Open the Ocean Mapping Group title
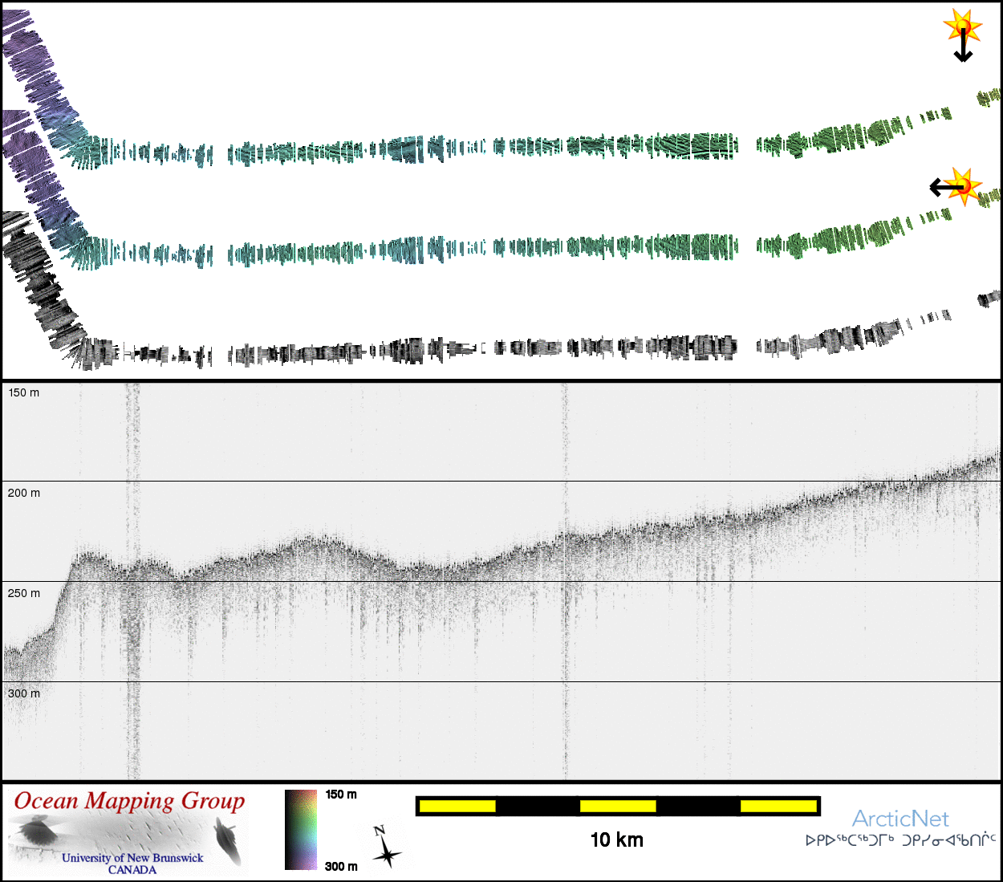This screenshot has width=1003, height=882. click(129, 801)
